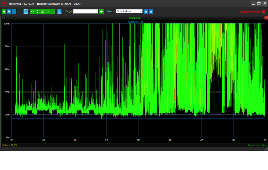Image resolution: width=268 pixels, height=170 pixels.
Task: Remove google.de graph with red minus button
Action: click(266, 18)
